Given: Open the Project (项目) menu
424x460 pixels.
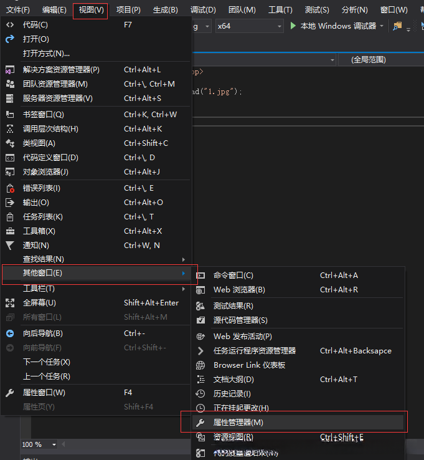Looking at the screenshot, I should (128, 10).
